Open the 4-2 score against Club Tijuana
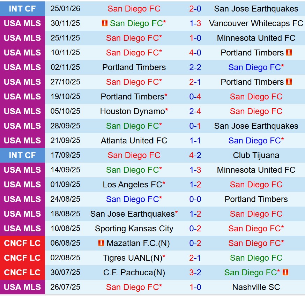The width and height of the screenshot is (305, 298). (x=195, y=155)
